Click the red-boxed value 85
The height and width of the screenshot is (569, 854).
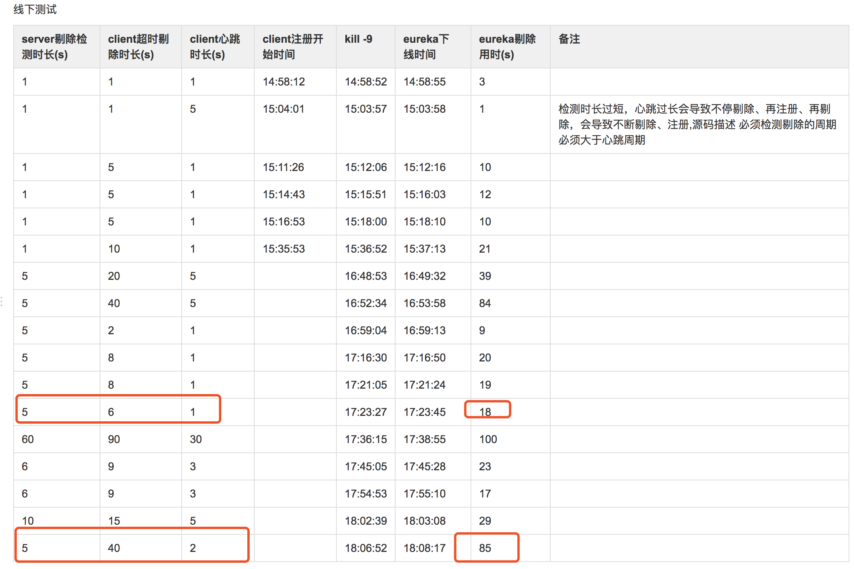point(485,548)
